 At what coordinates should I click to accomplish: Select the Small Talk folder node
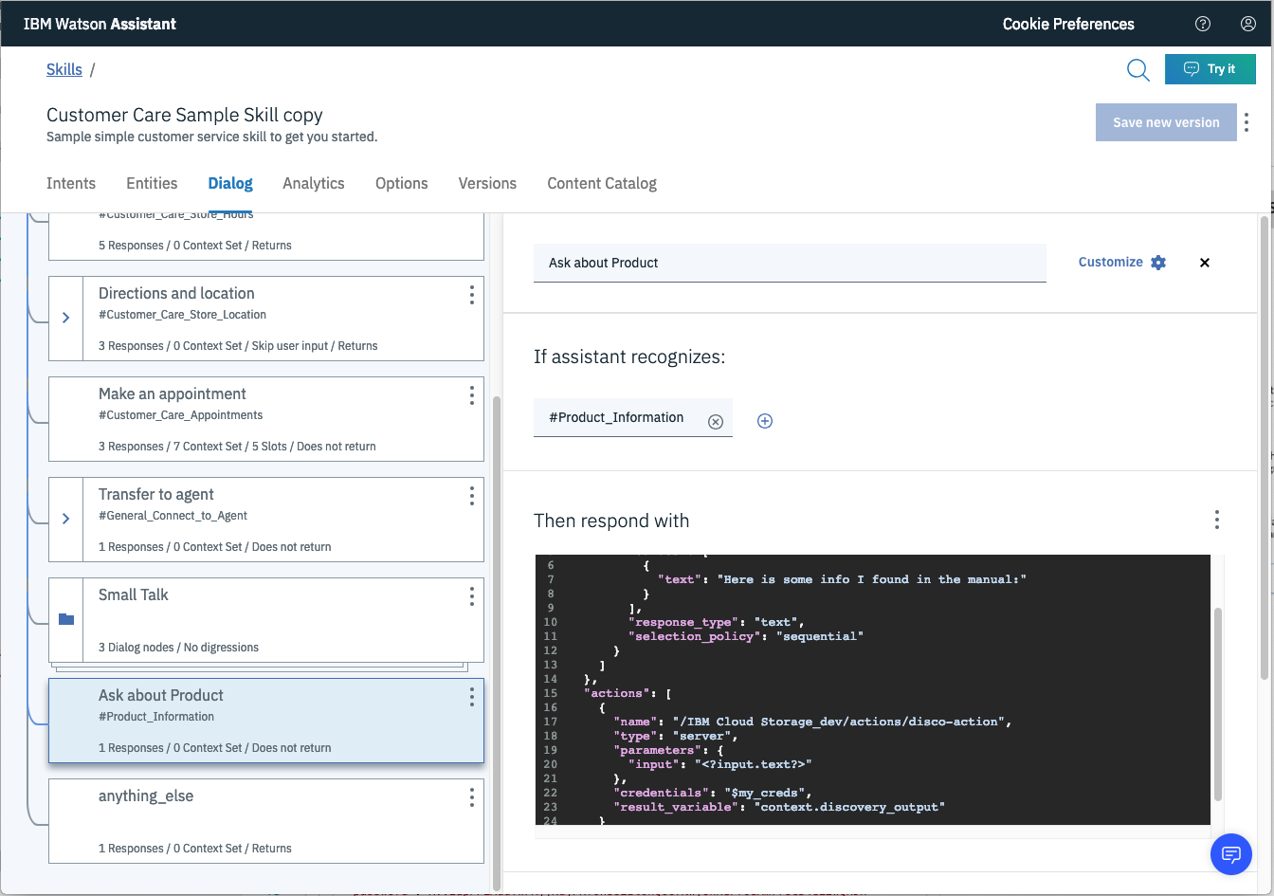[265, 620]
